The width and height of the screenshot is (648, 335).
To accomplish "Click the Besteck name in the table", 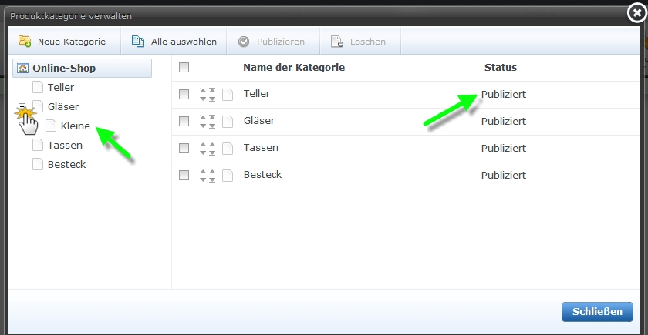I will 262,175.
